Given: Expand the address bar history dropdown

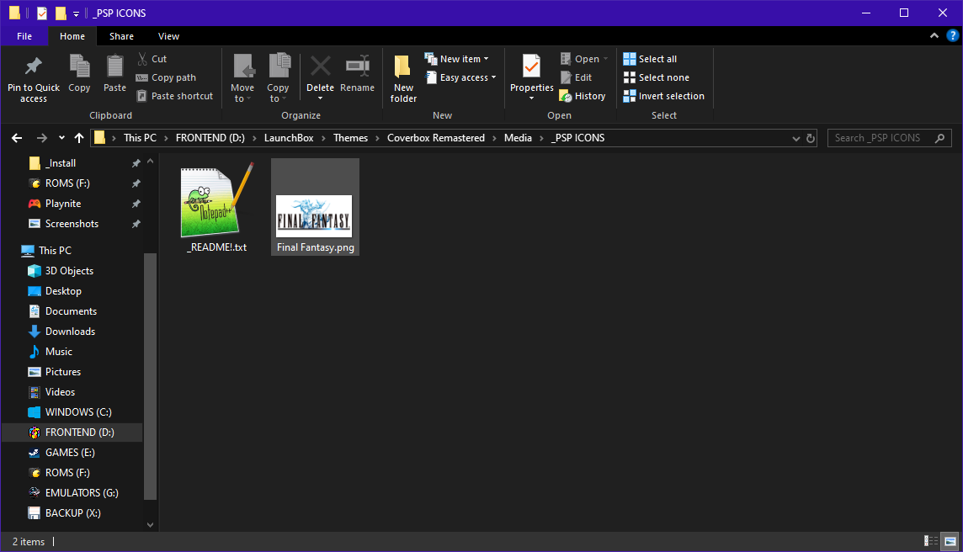Looking at the screenshot, I should (796, 139).
